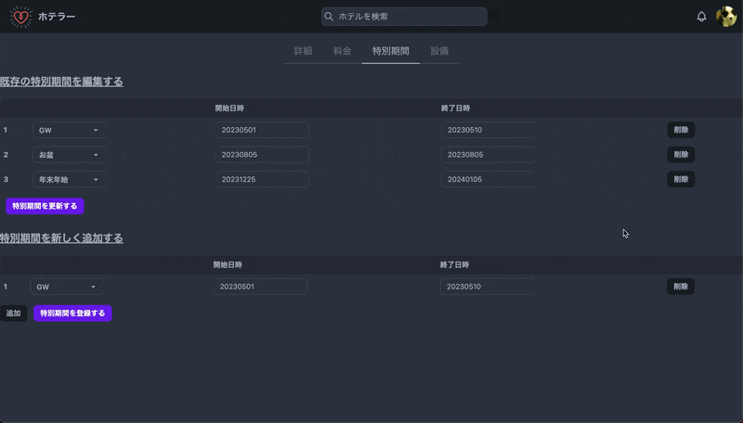Click heading 特別期間を新しく追加する

[x=61, y=238]
